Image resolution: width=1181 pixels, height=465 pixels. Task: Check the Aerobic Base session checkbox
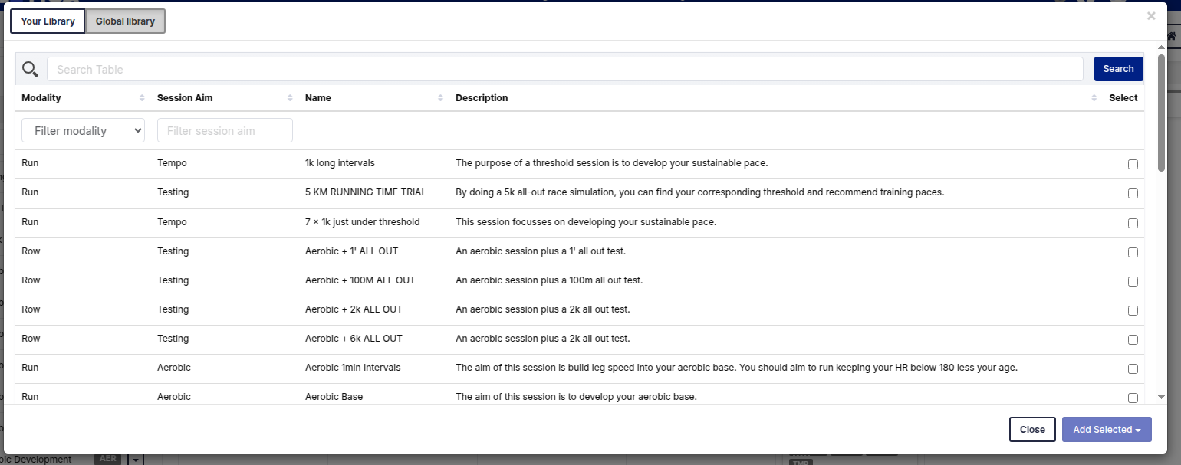pyautogui.click(x=1133, y=398)
